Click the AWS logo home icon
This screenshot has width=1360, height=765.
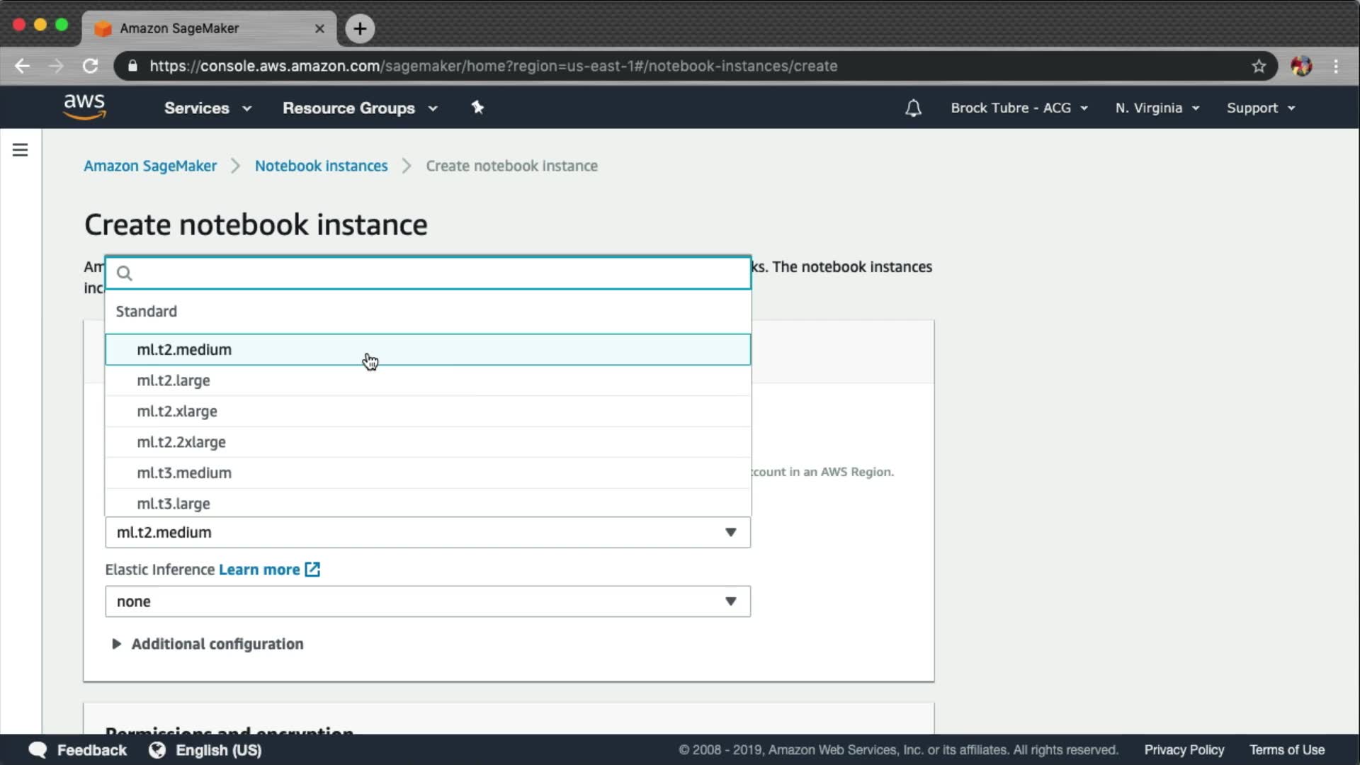84,107
